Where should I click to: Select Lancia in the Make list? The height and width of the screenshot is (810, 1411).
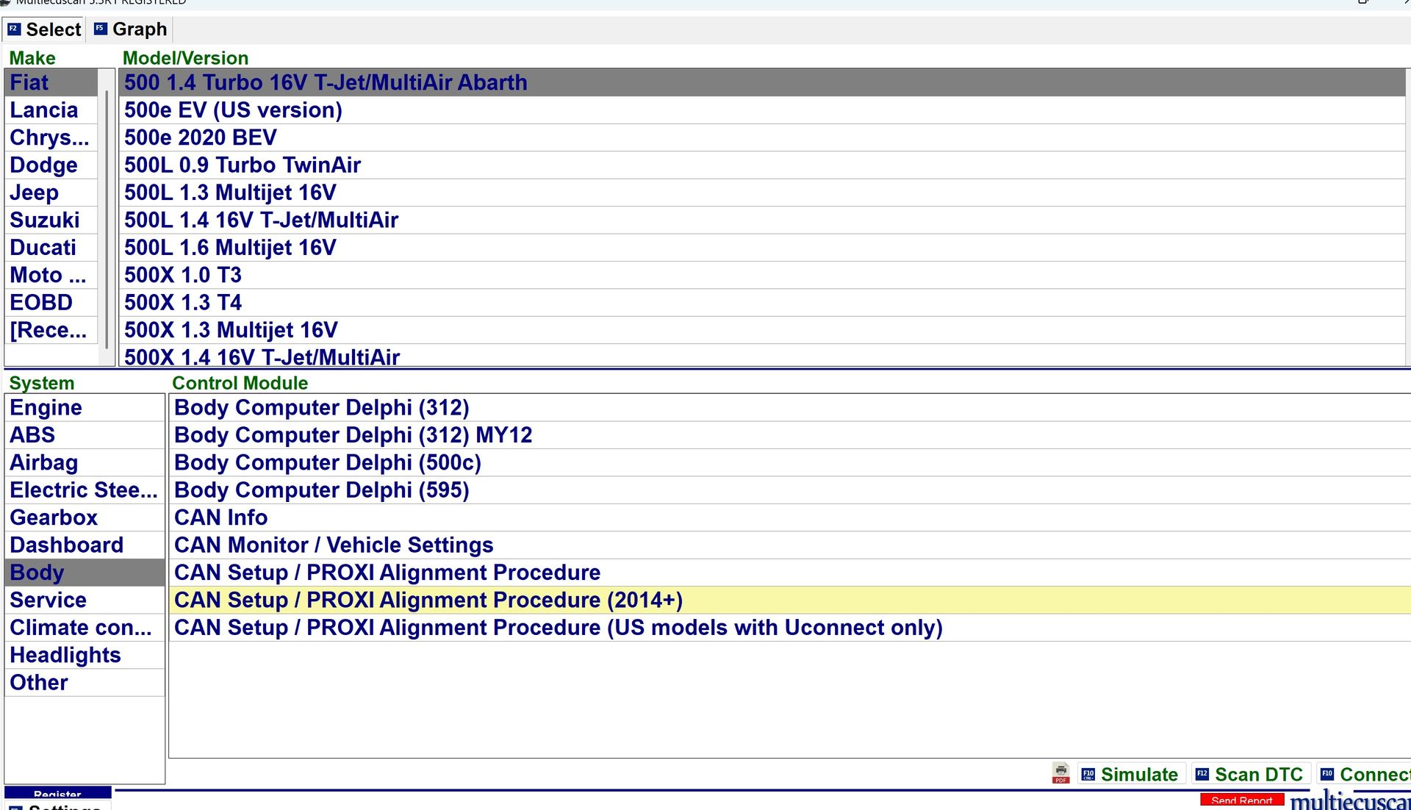(x=44, y=110)
